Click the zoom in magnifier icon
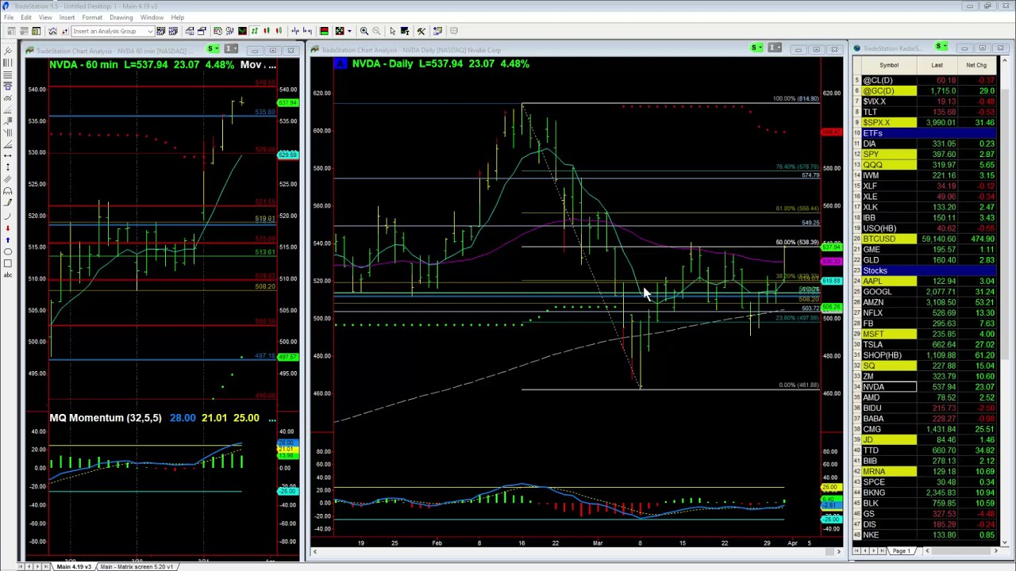Image resolution: width=1016 pixels, height=571 pixels. point(364,31)
